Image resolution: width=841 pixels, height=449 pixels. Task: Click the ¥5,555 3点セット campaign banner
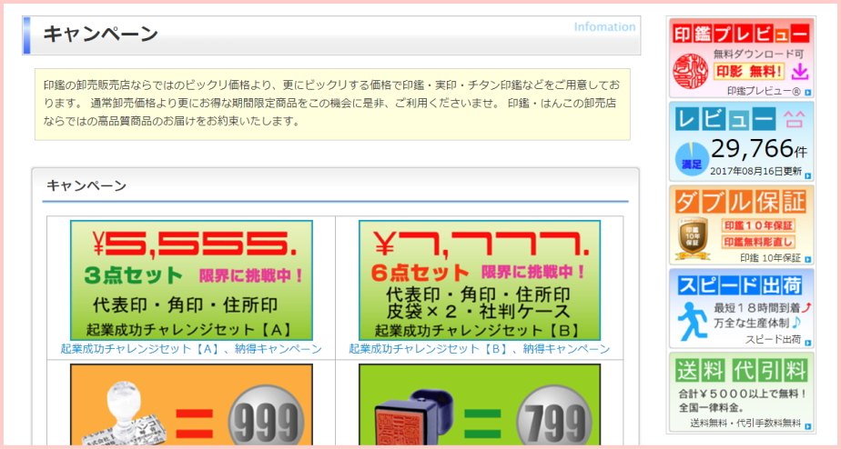[191, 280]
